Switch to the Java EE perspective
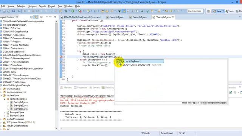The width and height of the screenshot is (242, 136). (219, 11)
